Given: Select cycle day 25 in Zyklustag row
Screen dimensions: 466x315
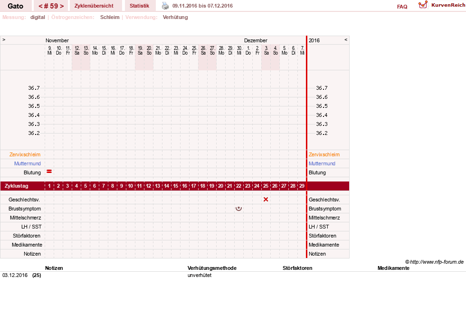Looking at the screenshot, I should 266,186.
